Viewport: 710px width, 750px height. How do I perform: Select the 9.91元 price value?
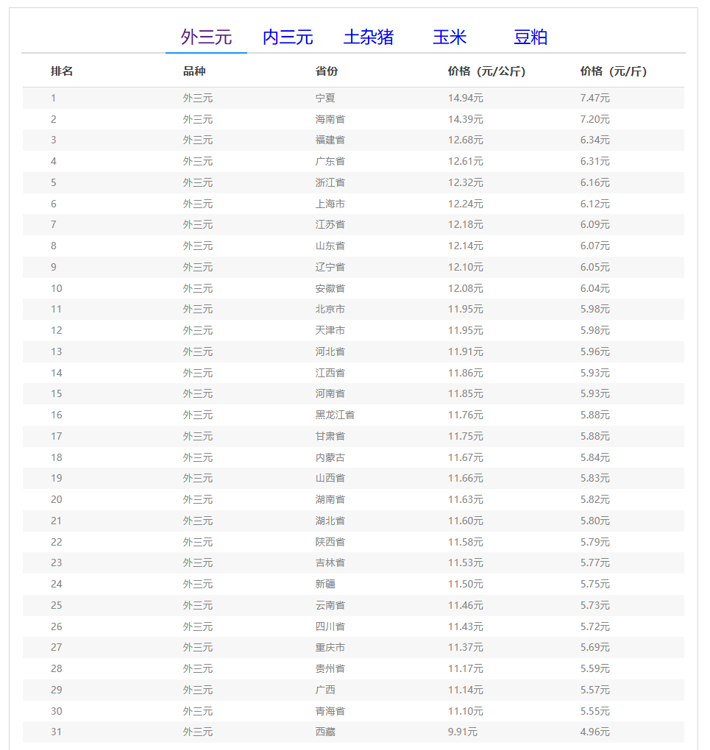coord(462,732)
